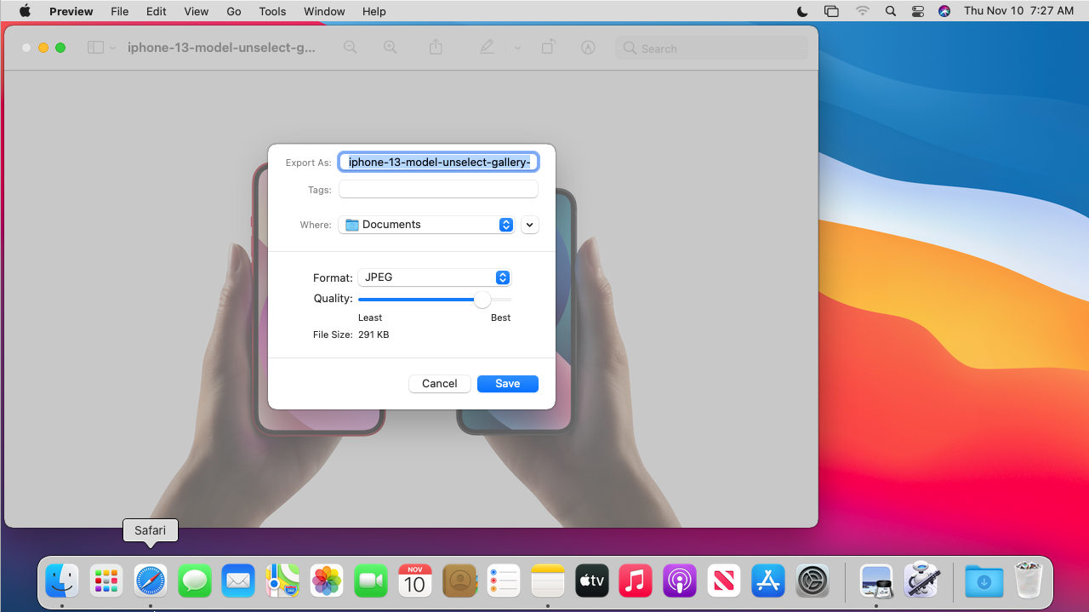The height and width of the screenshot is (612, 1089).
Task: Open the Where Documents location dropdown
Action: pos(426,225)
